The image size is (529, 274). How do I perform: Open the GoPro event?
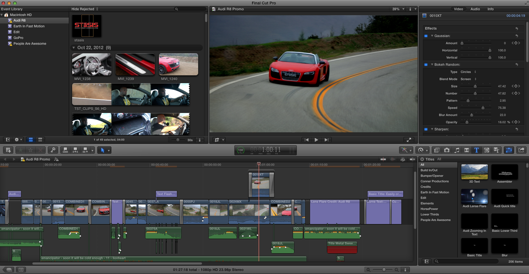coord(18,38)
